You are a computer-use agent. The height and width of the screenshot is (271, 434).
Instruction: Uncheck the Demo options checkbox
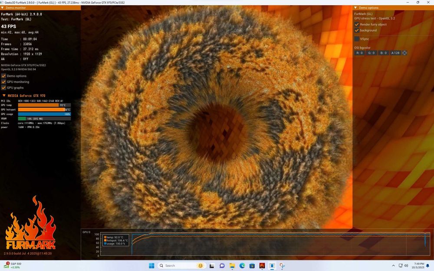click(x=3, y=76)
